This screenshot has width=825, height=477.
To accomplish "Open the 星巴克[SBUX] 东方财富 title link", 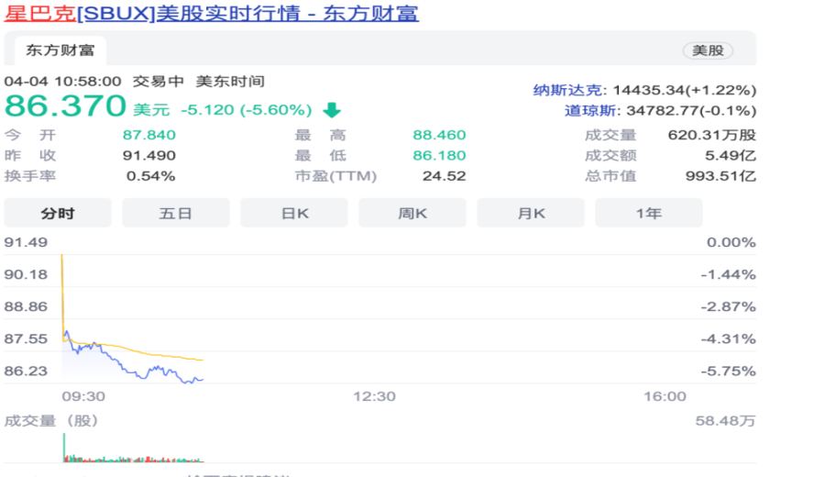I will tap(212, 13).
